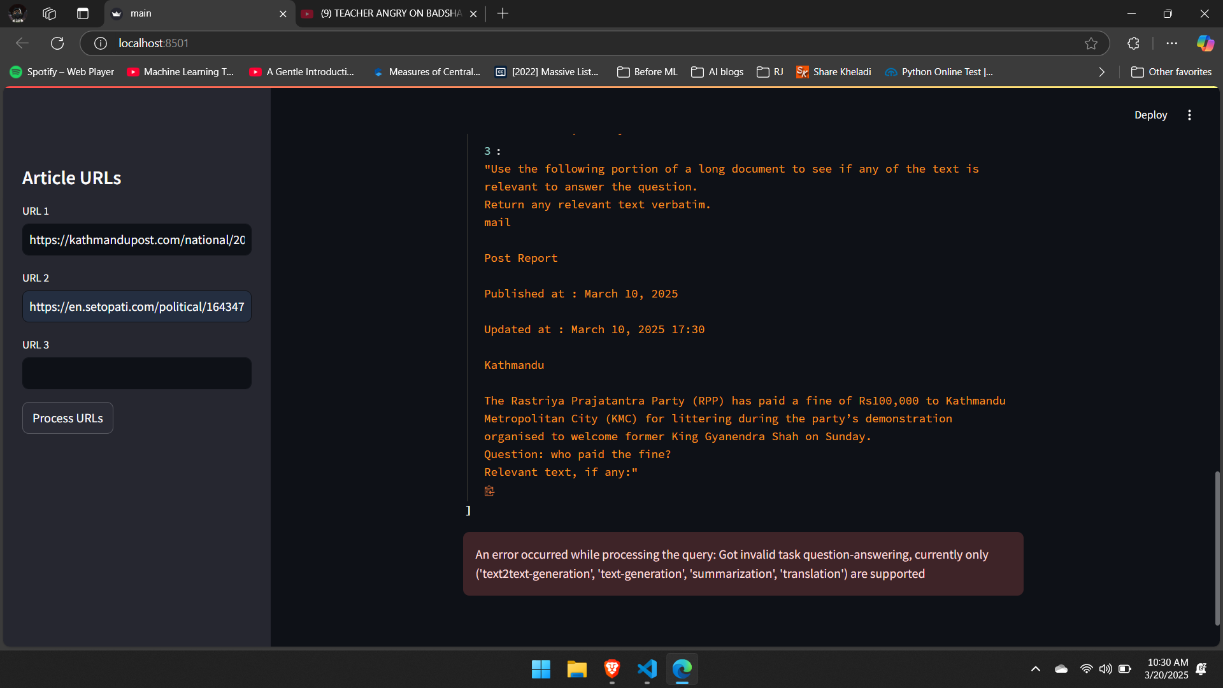
Task: Click the page vertical scrollbar thumb
Action: (x=1217, y=548)
